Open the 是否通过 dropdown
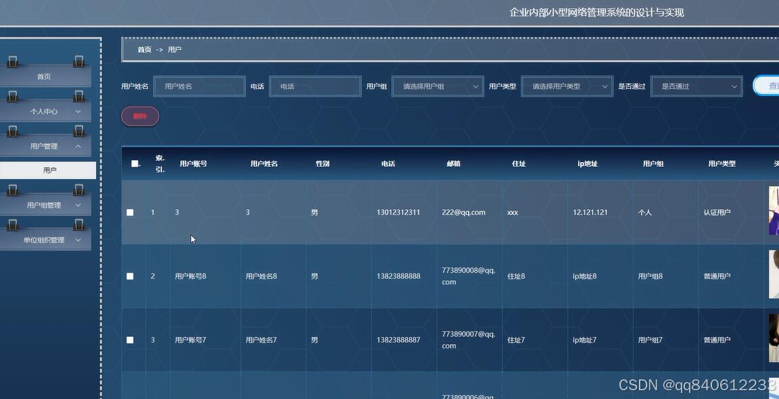 [x=696, y=86]
